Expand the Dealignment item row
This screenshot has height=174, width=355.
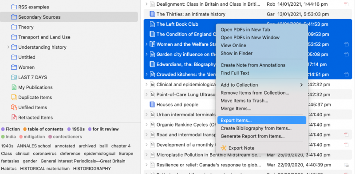pyautogui.click(x=146, y=4)
